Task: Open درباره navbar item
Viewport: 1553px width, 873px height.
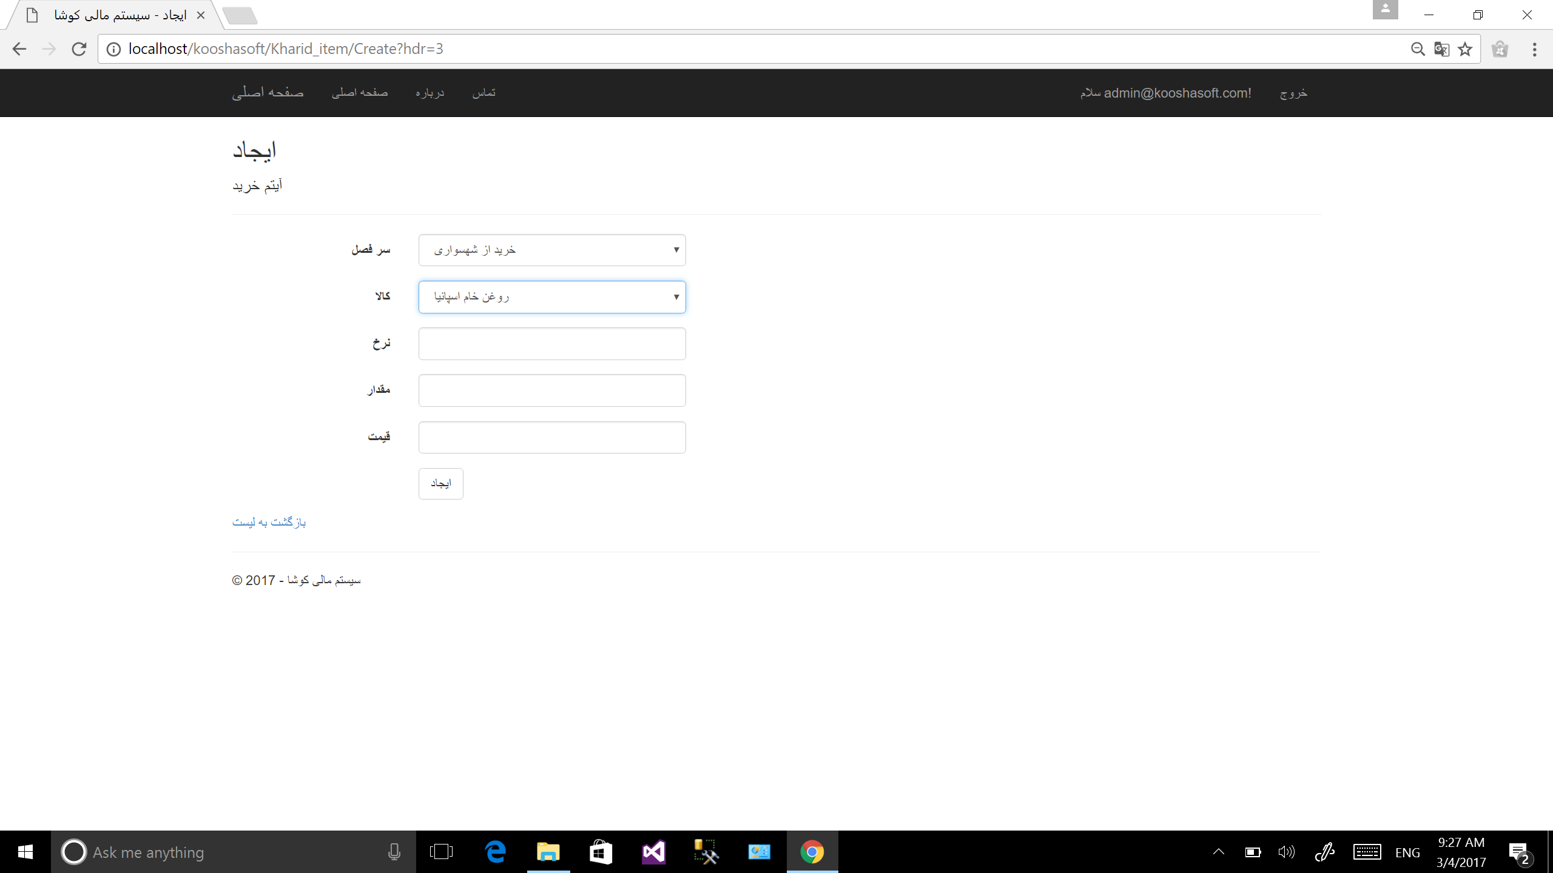Action: [430, 93]
